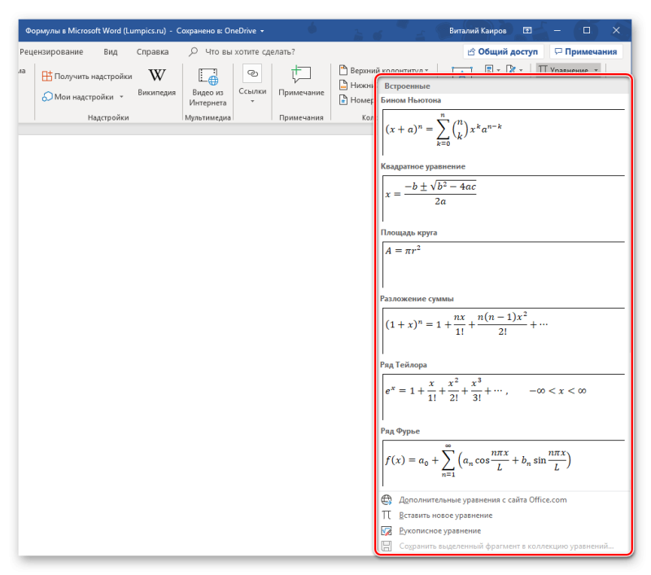Viewport: 651px width, 575px height.
Task: Expand the Мои надстройки dropdown arrow
Action: [121, 97]
